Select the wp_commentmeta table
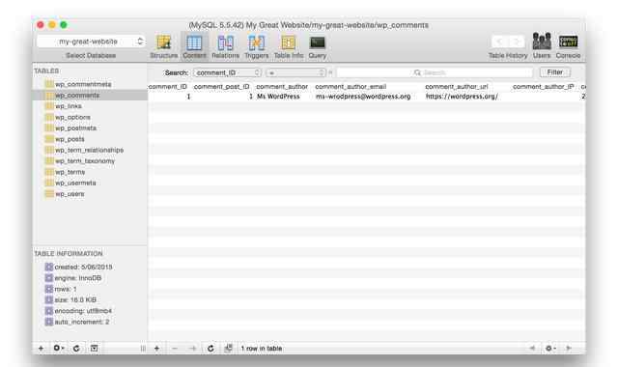This screenshot has height=367, width=618. (83, 84)
